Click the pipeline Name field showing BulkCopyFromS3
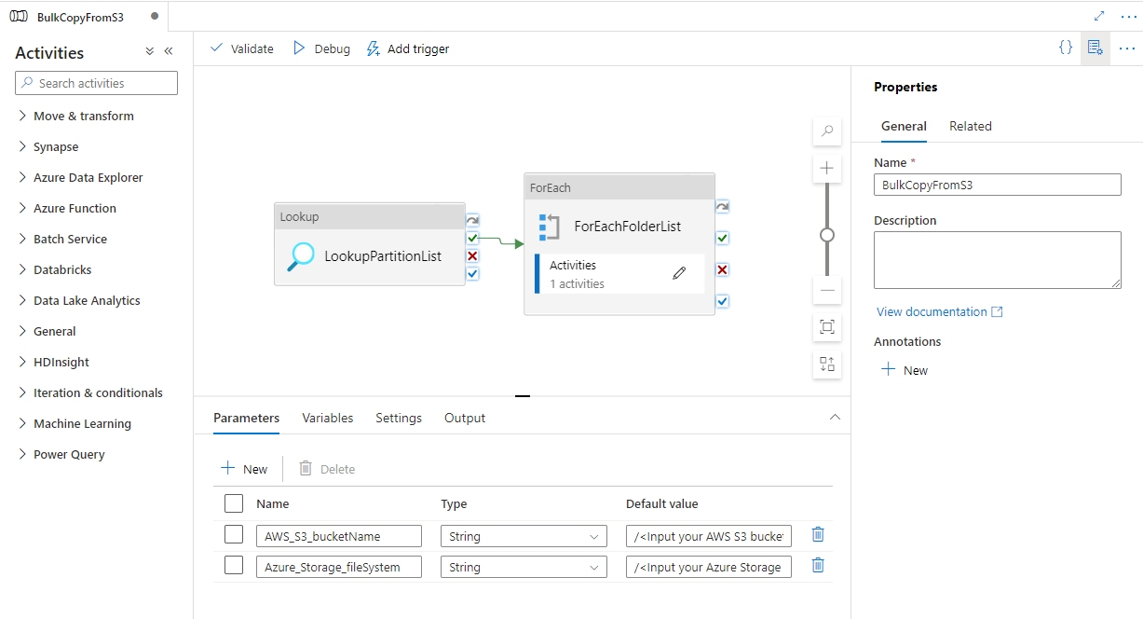 click(997, 185)
